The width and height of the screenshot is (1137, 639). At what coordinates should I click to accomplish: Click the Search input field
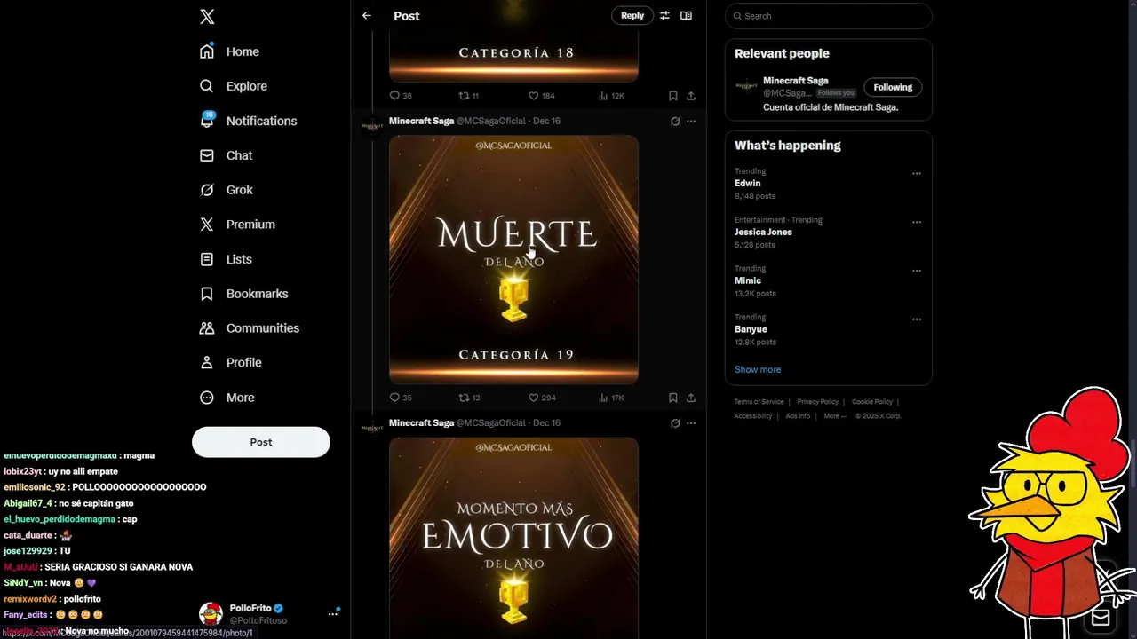pos(828,16)
